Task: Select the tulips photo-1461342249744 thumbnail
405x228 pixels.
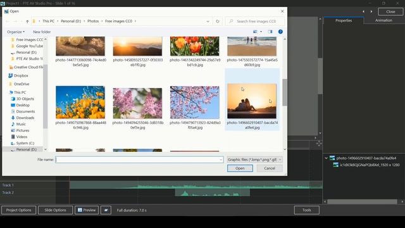Action: coord(194,46)
